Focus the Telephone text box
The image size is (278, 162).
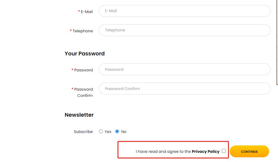(x=184, y=30)
